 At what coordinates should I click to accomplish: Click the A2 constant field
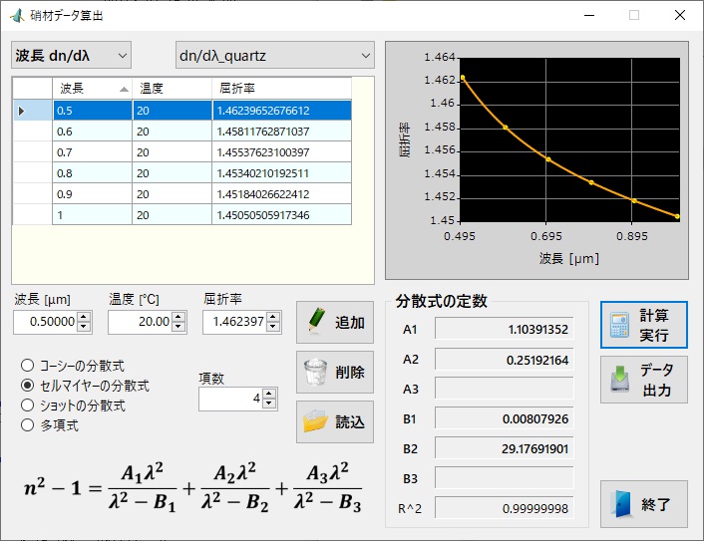coord(504,360)
